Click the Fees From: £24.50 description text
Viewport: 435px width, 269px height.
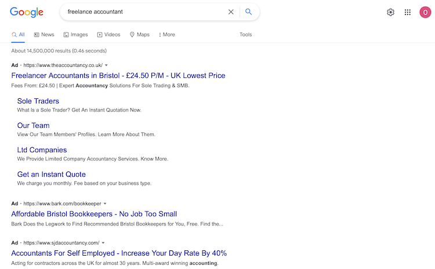pos(100,85)
